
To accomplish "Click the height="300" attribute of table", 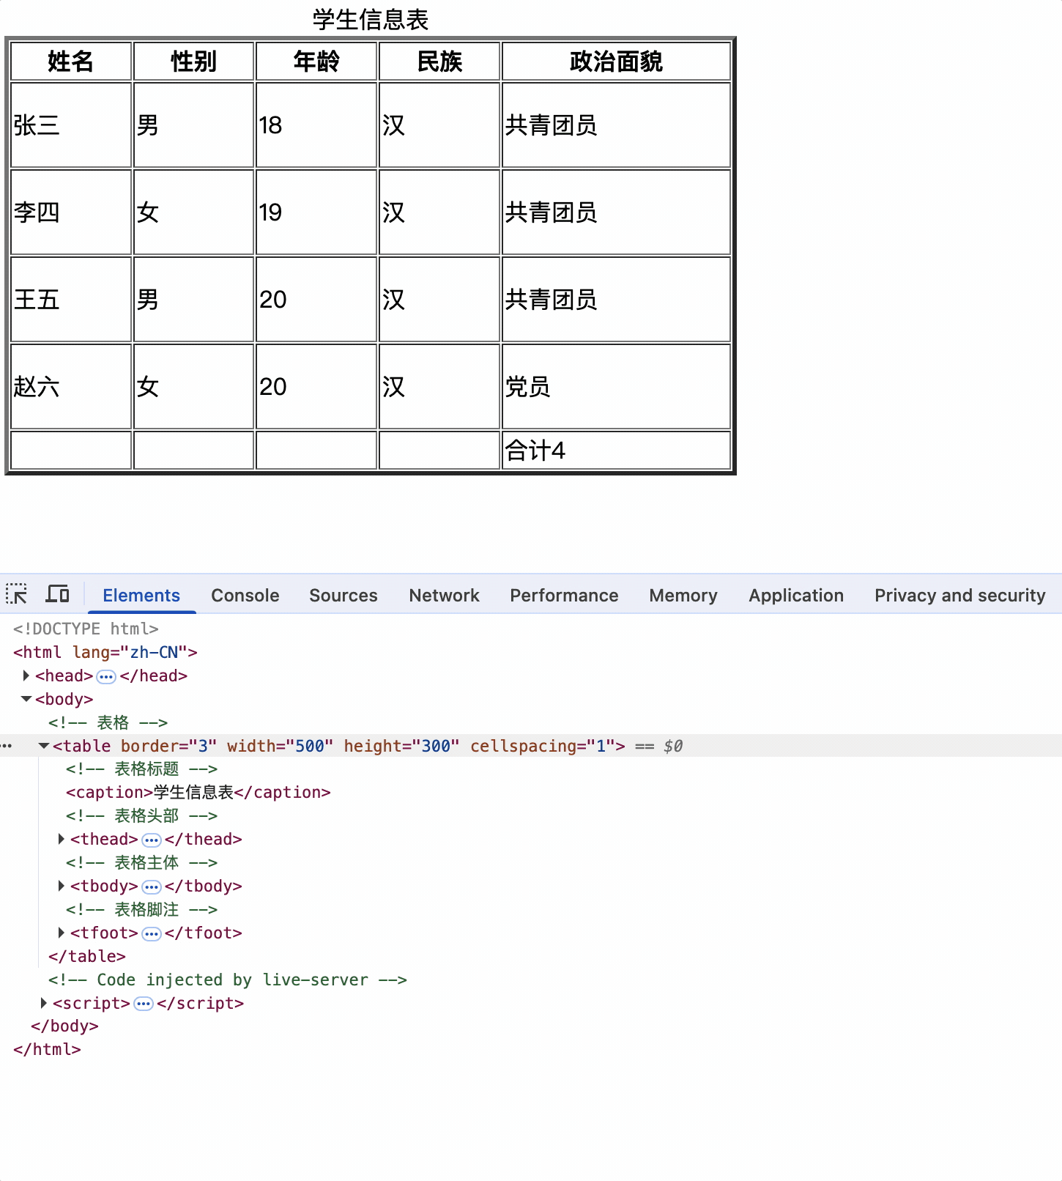I will [x=402, y=746].
